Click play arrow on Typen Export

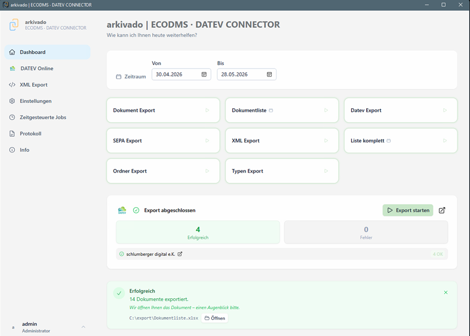[326, 171]
